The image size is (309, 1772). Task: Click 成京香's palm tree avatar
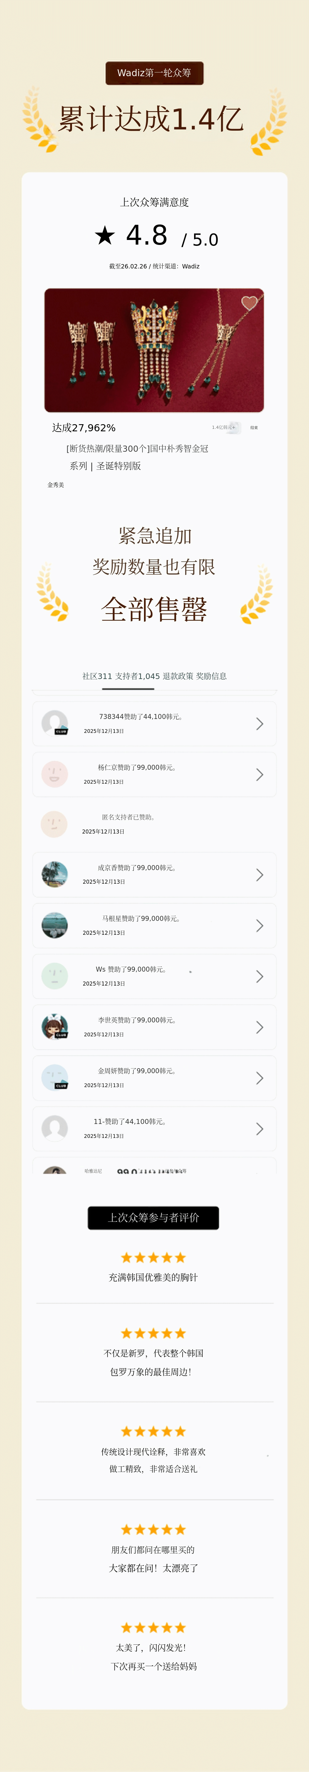(55, 874)
